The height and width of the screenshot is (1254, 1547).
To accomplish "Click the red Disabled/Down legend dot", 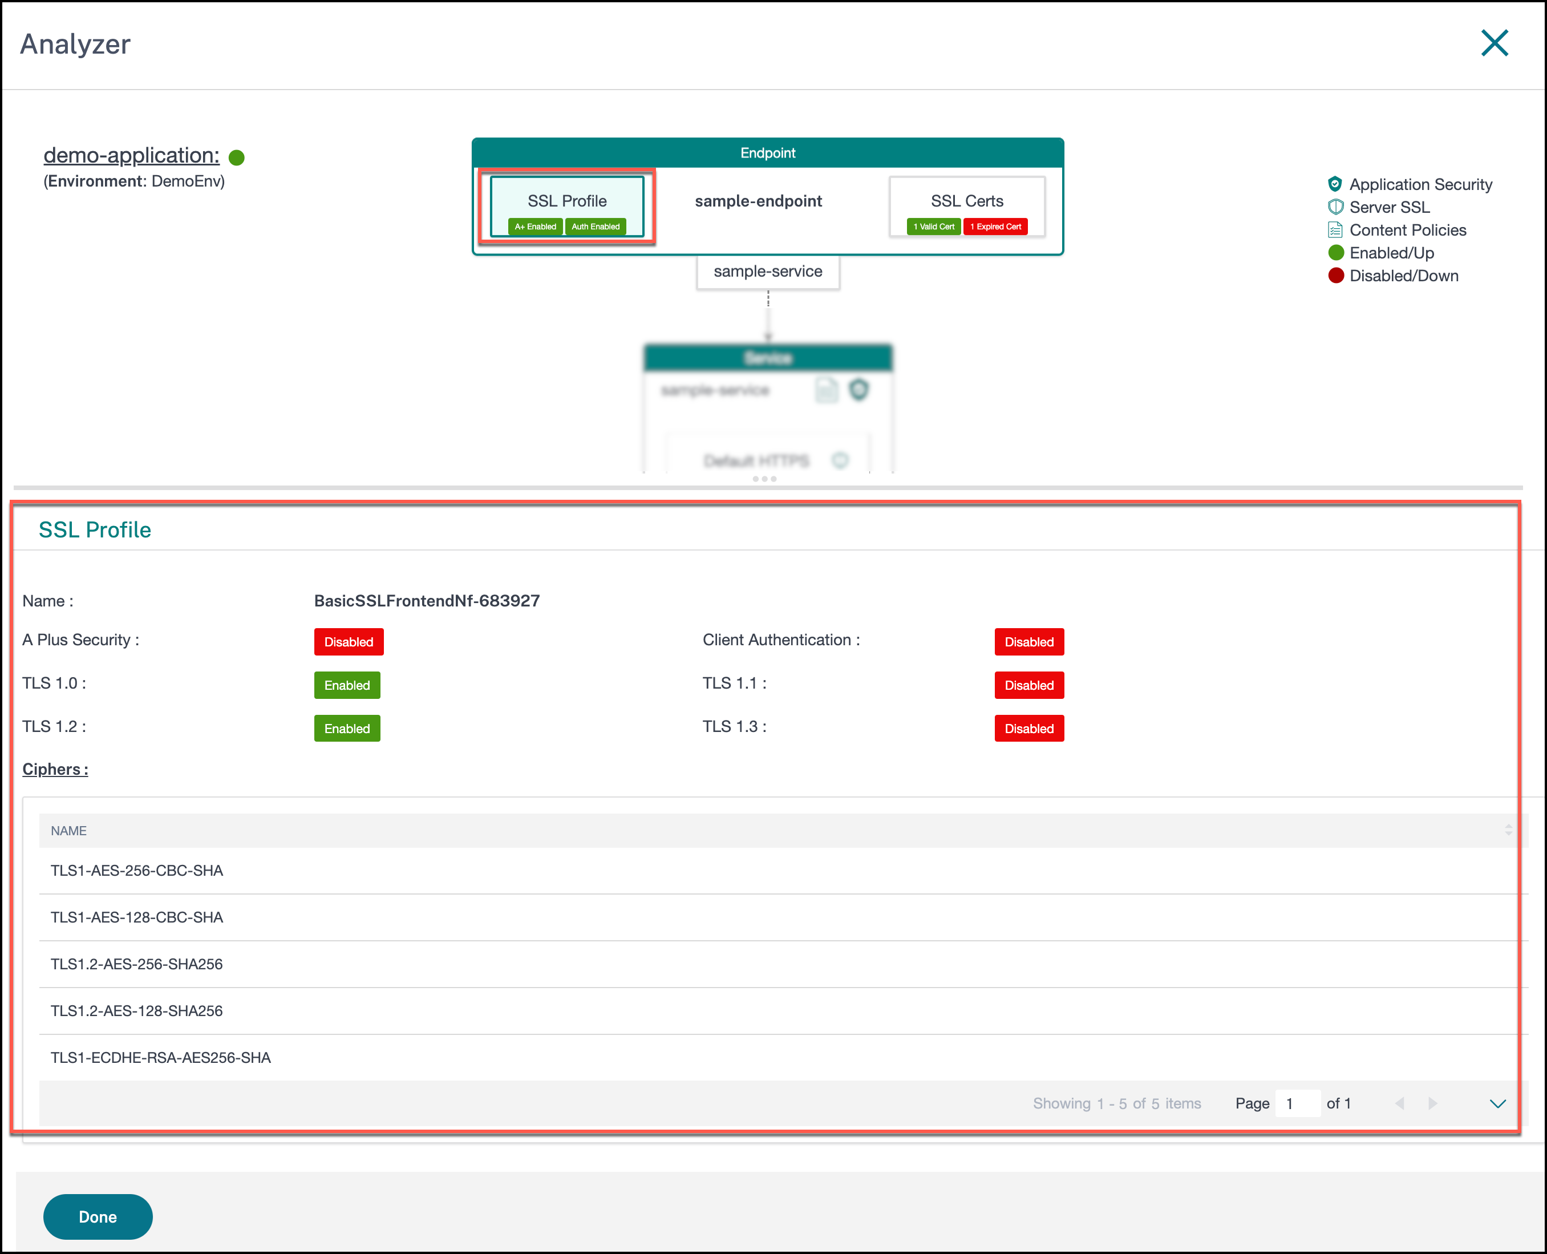I will (1335, 275).
